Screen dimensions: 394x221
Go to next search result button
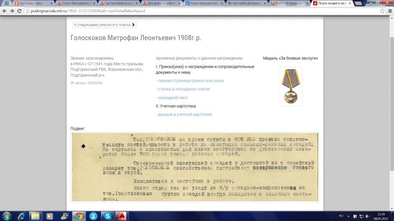coord(103,24)
